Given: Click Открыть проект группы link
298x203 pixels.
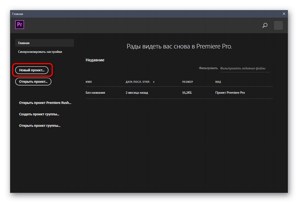Looking at the screenshot, I should point(40,125).
